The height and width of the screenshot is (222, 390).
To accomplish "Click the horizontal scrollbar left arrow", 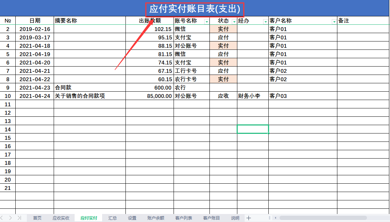I will pyautogui.click(x=275, y=218).
